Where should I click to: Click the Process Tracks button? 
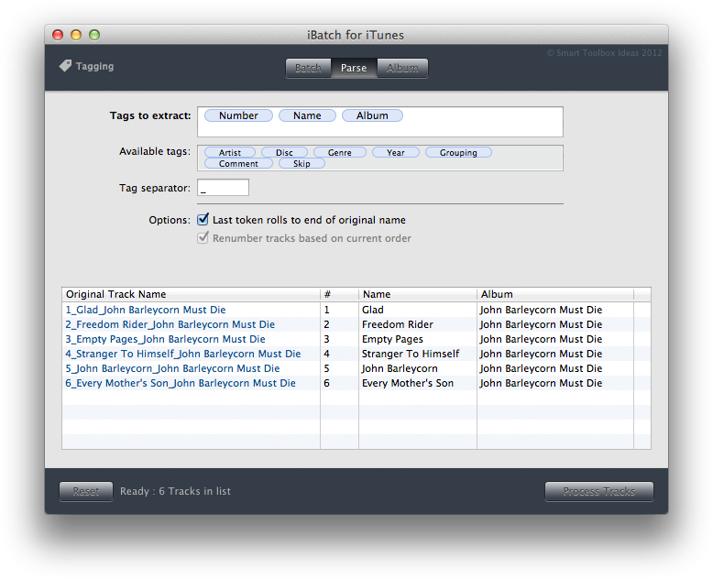point(598,491)
